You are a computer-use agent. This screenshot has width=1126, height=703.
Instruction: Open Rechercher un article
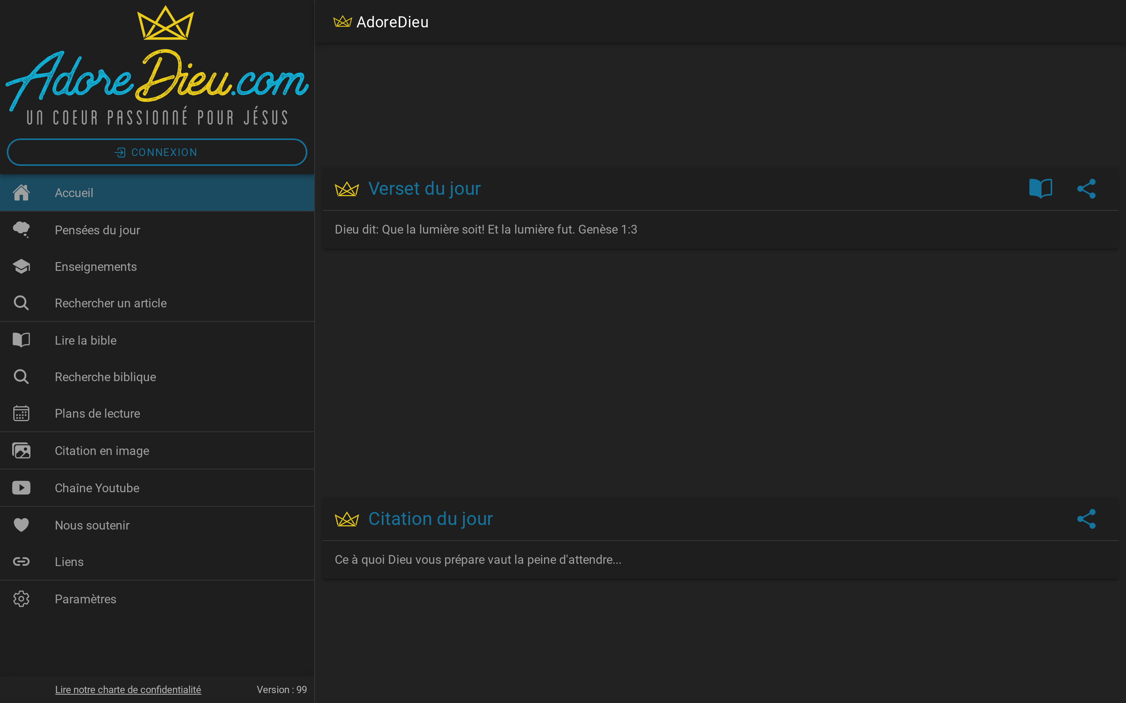(111, 303)
